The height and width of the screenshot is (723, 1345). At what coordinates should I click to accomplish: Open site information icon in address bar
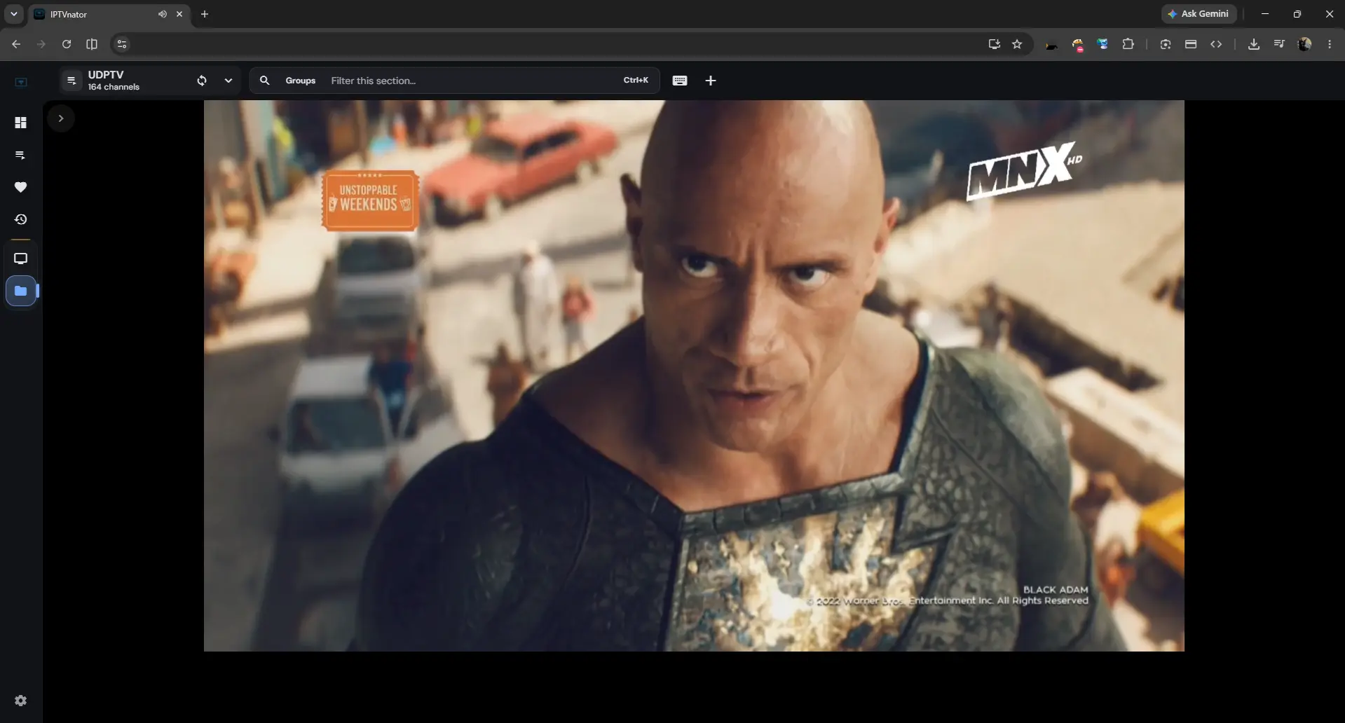122,44
